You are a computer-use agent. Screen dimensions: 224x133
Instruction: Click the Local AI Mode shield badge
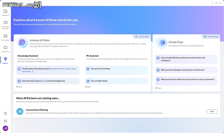[x=142, y=37]
